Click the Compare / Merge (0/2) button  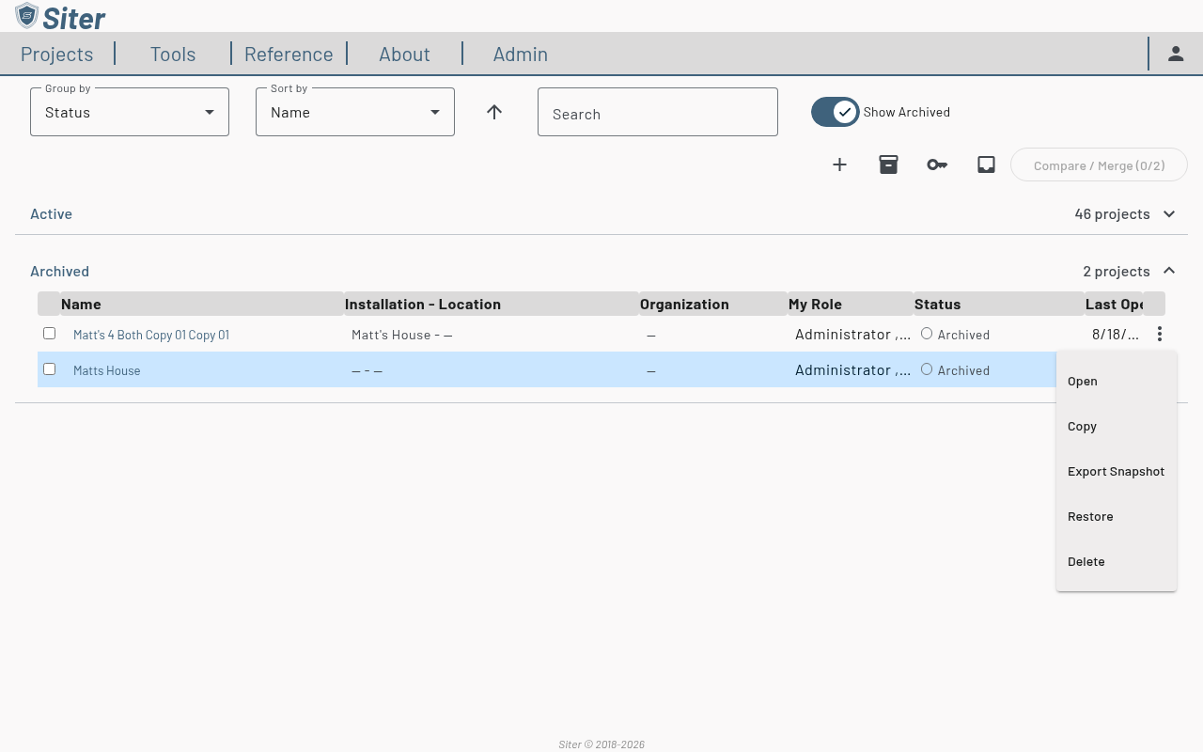[1099, 164]
